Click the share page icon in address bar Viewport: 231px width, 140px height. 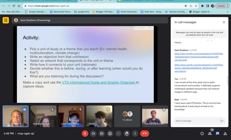pos(191,6)
